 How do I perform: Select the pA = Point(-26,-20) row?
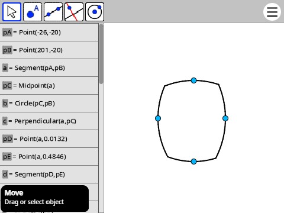point(49,33)
